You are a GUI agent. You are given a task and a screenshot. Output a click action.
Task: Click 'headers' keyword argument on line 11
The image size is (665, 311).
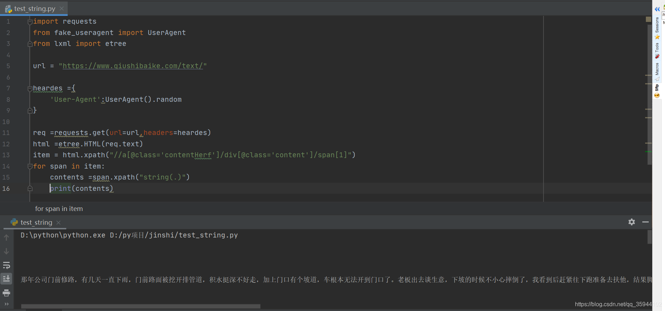(x=158, y=133)
